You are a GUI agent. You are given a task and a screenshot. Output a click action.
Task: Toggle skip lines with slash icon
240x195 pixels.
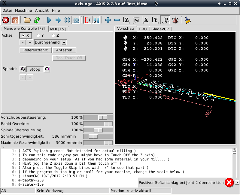tap(87, 20)
